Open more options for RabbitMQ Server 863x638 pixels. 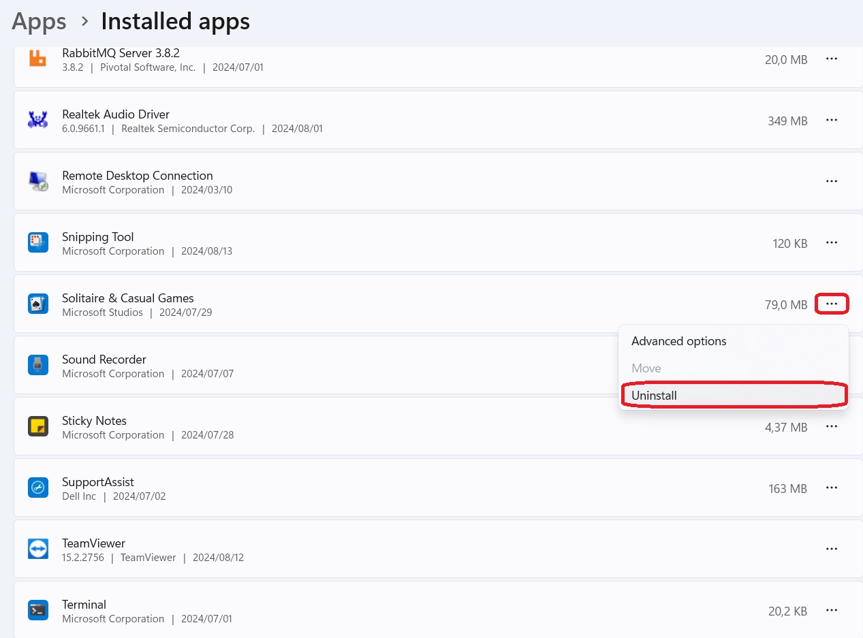point(832,59)
